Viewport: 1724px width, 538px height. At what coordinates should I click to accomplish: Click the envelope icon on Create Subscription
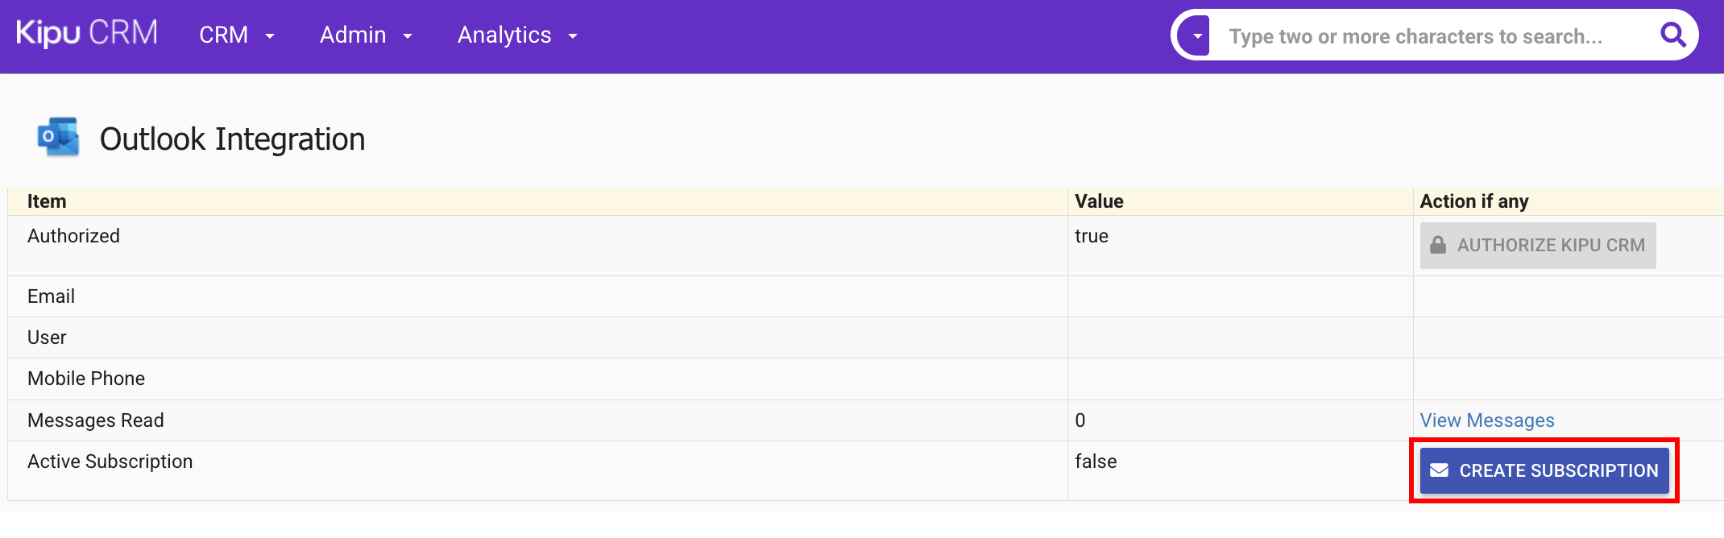click(x=1439, y=470)
